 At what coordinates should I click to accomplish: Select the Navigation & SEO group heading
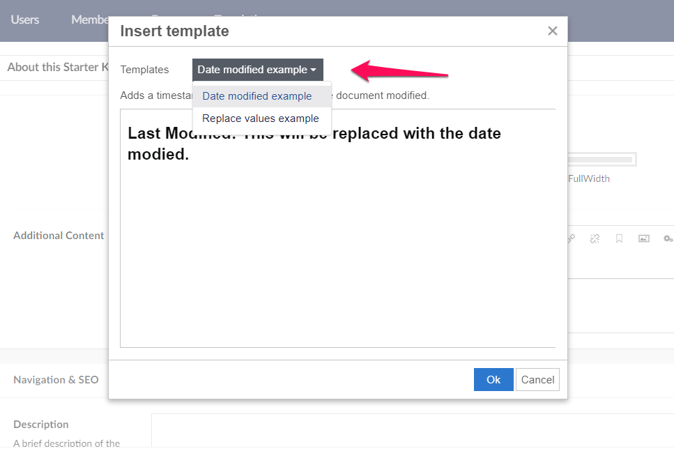click(56, 380)
